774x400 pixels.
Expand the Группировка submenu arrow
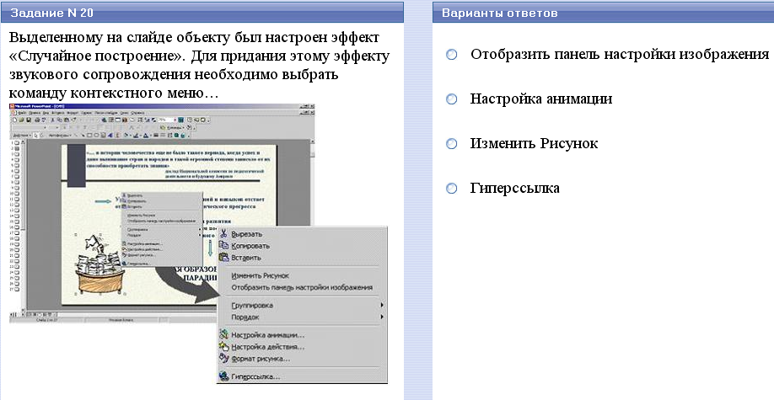[x=382, y=306]
